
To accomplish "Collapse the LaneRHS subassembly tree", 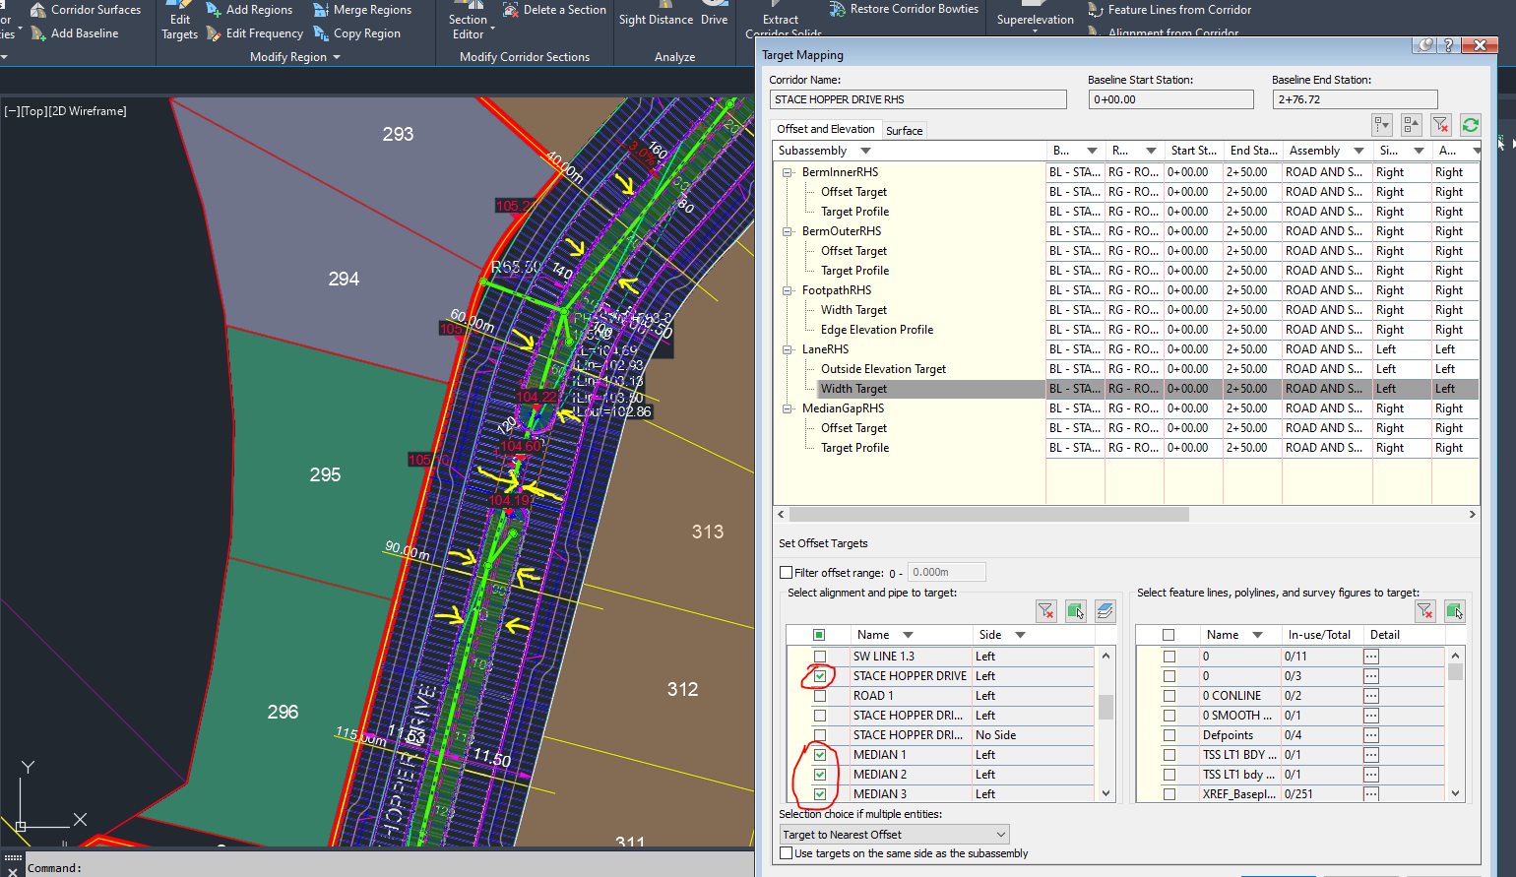I will click(x=788, y=349).
